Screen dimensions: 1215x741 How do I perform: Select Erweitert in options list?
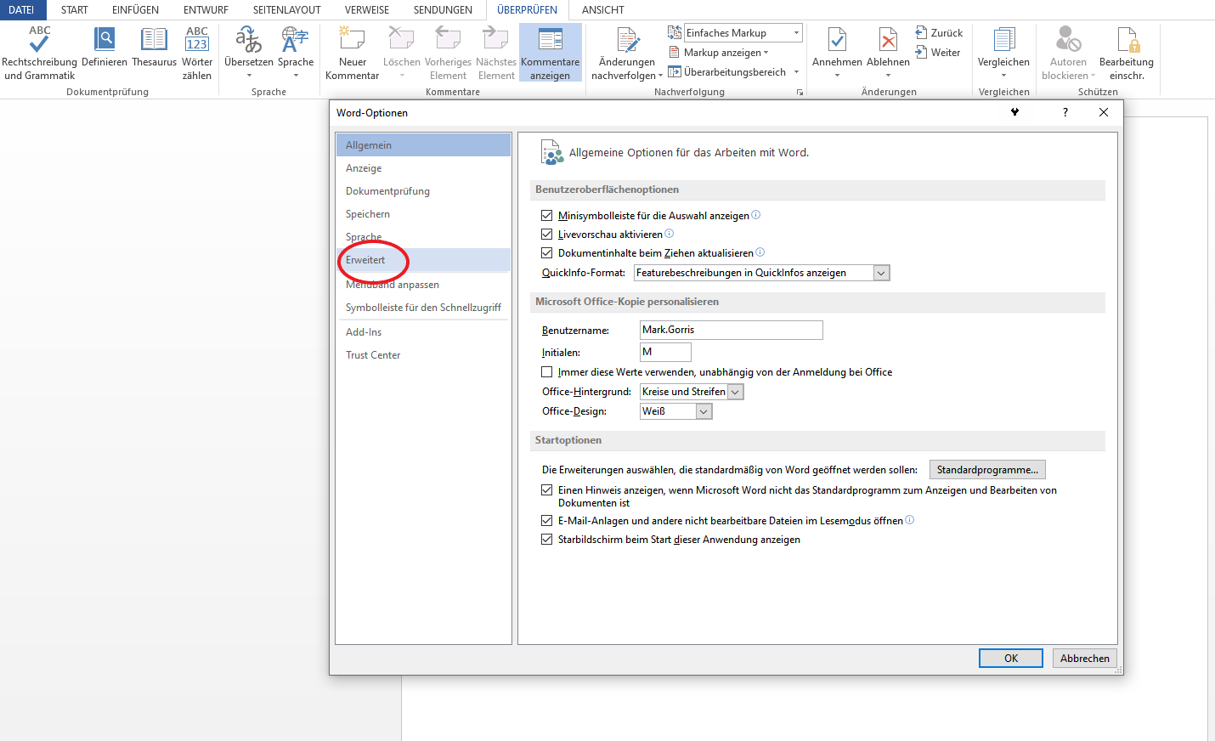(423, 260)
